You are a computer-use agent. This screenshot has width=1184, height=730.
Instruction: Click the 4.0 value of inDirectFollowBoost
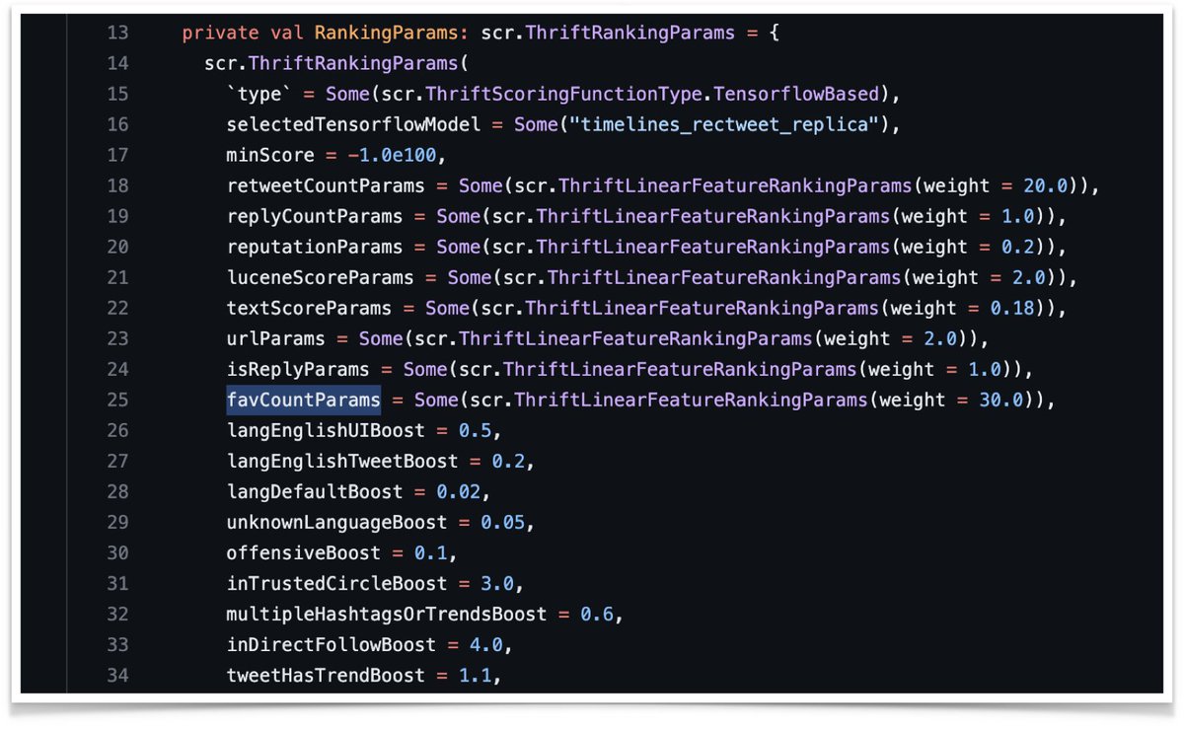point(485,644)
